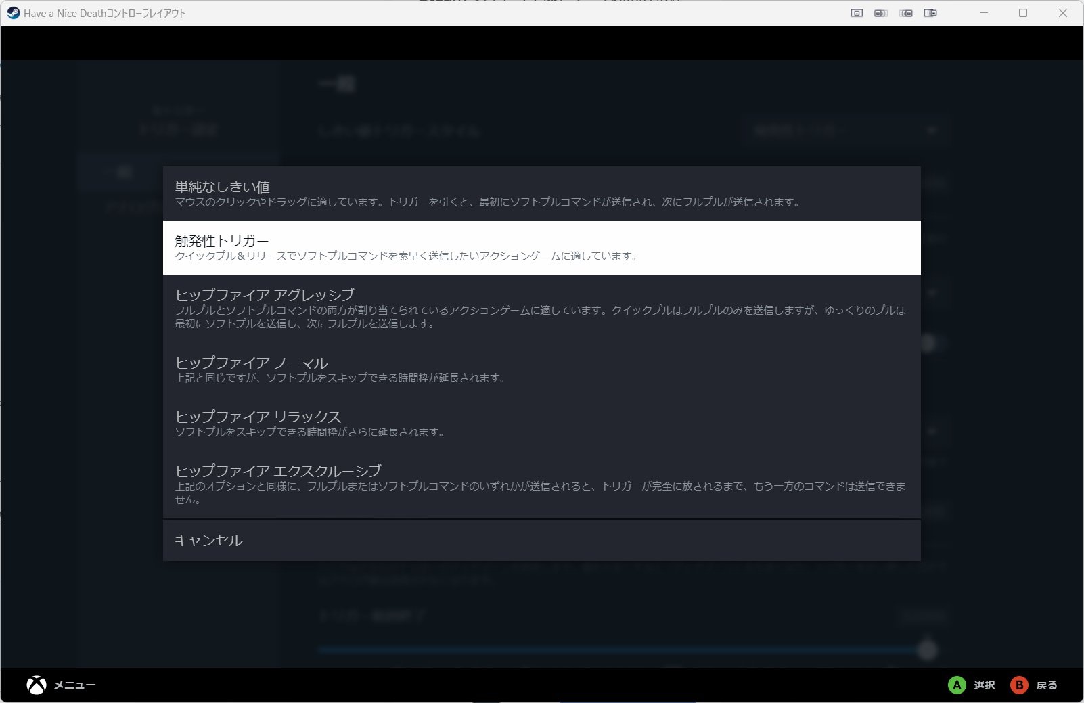Minimize the Have a Nice Death window

984,13
